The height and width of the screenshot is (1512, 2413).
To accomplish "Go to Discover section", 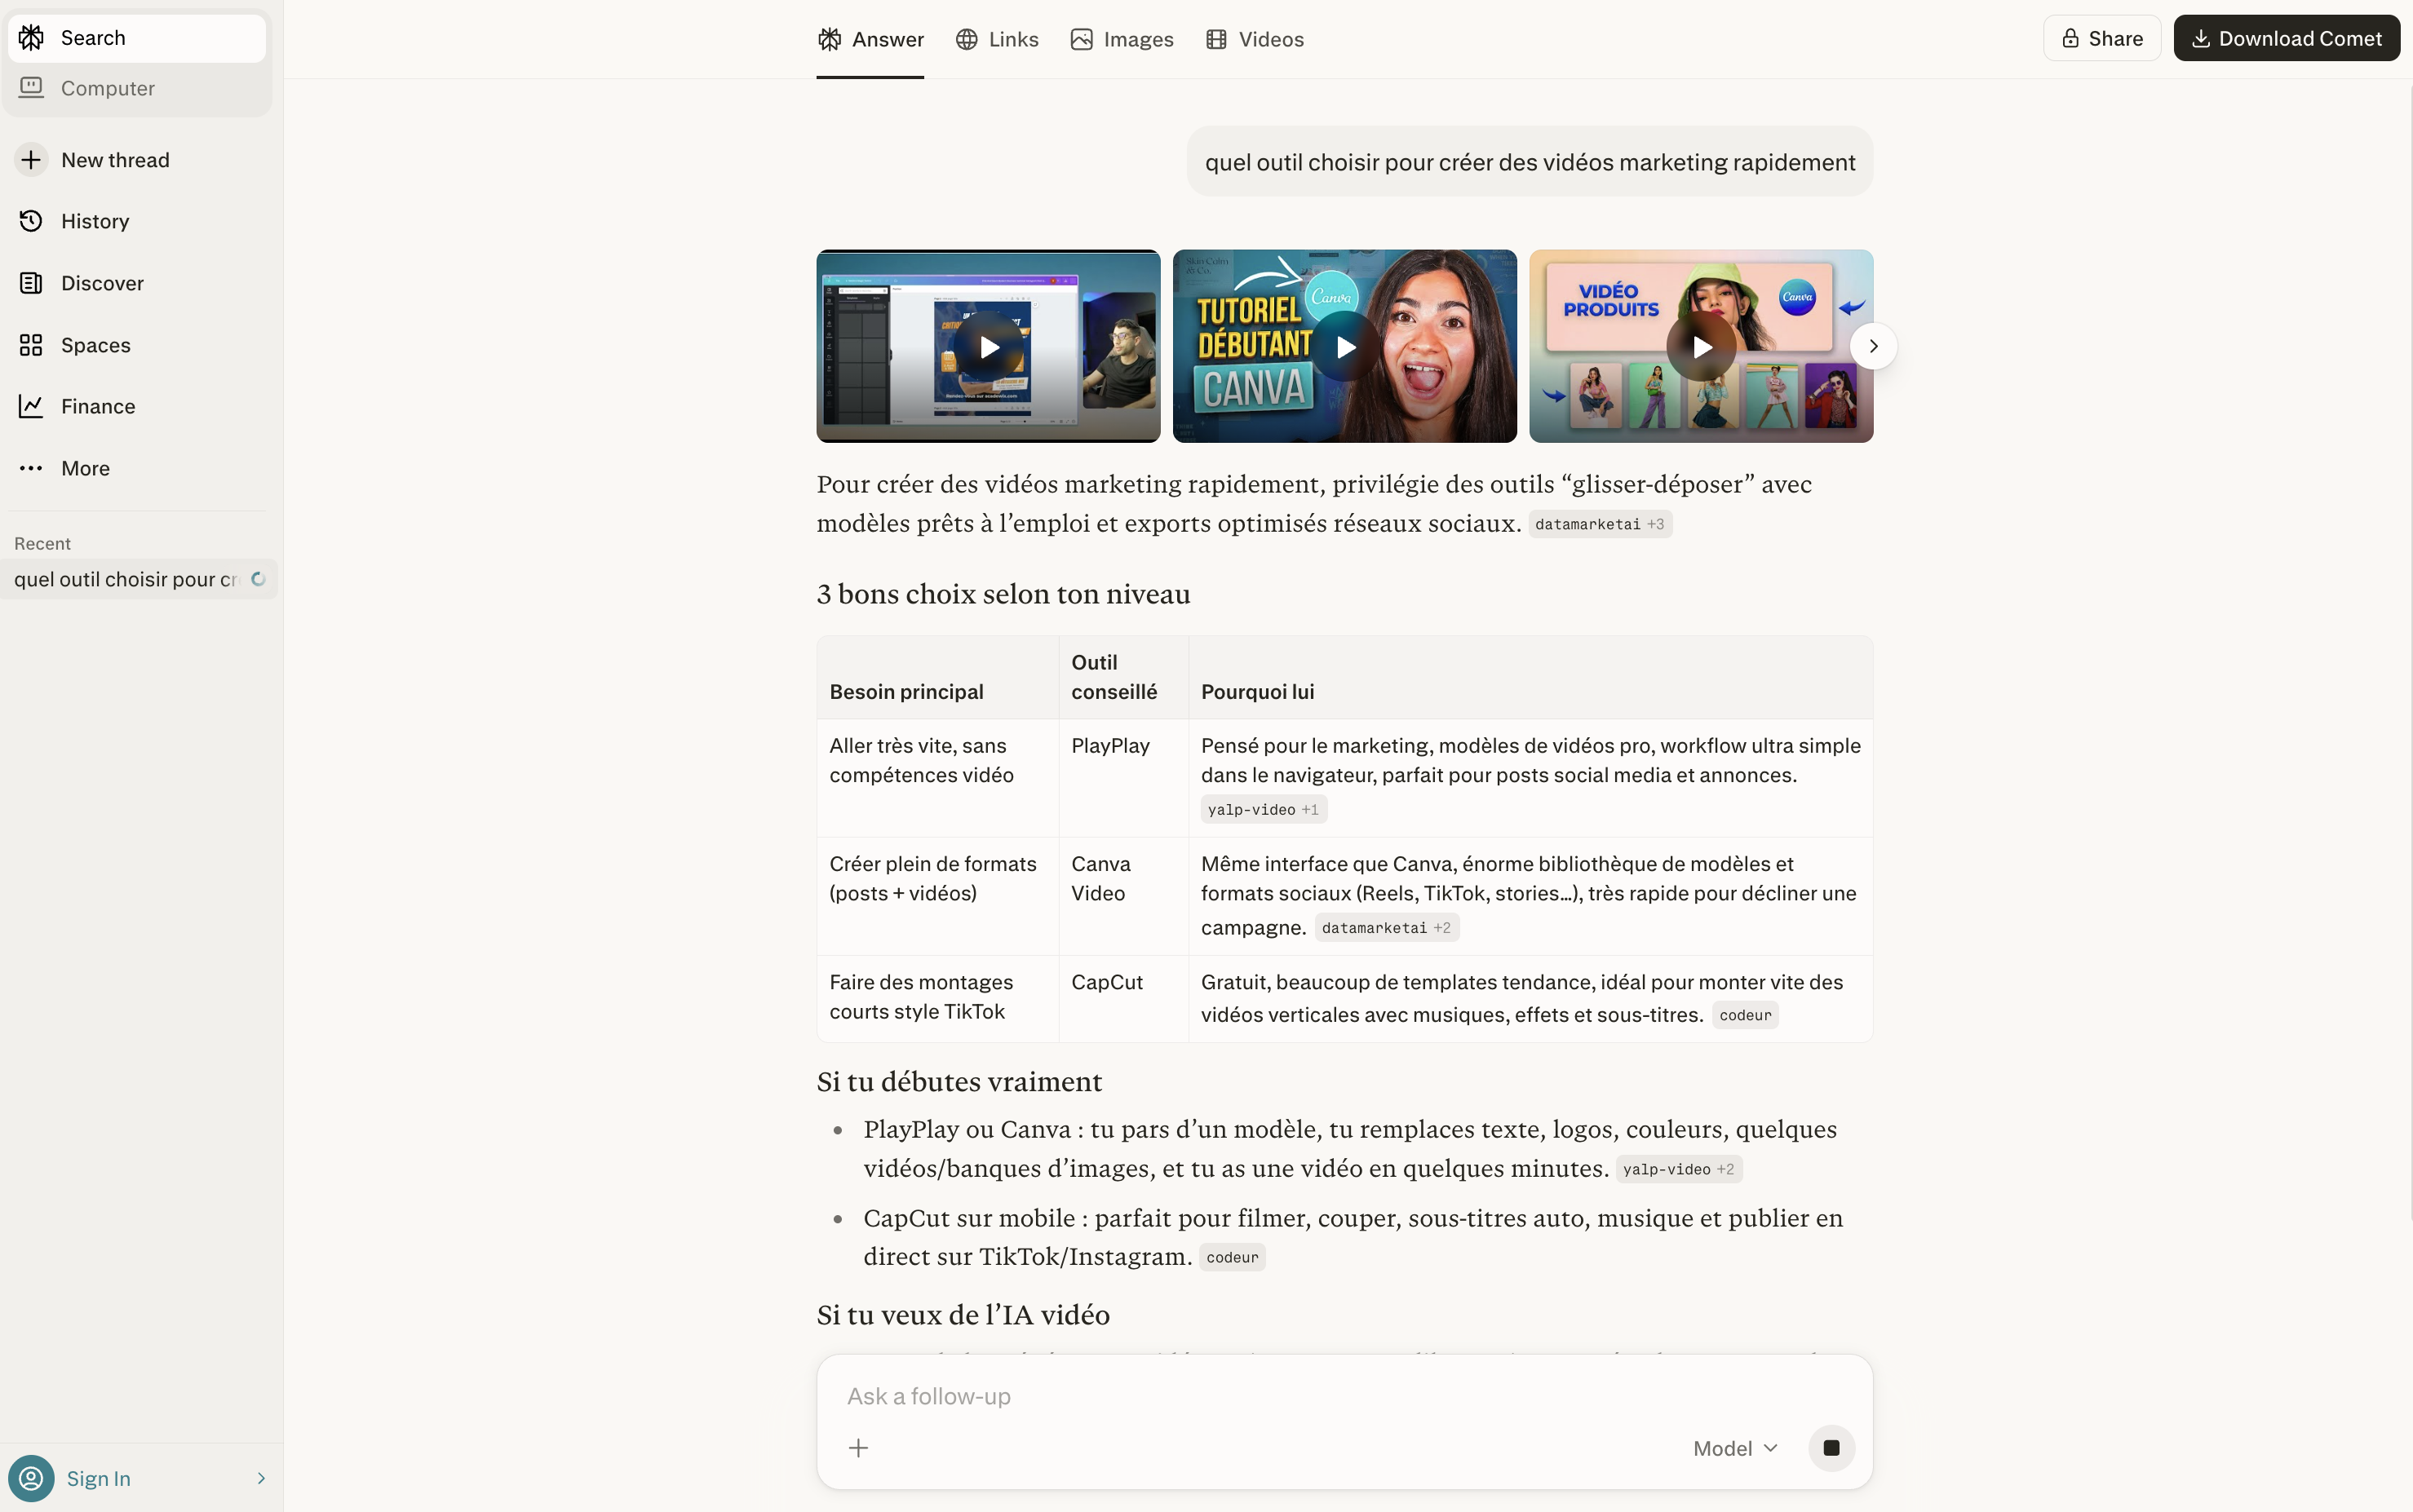I will pos(101,283).
